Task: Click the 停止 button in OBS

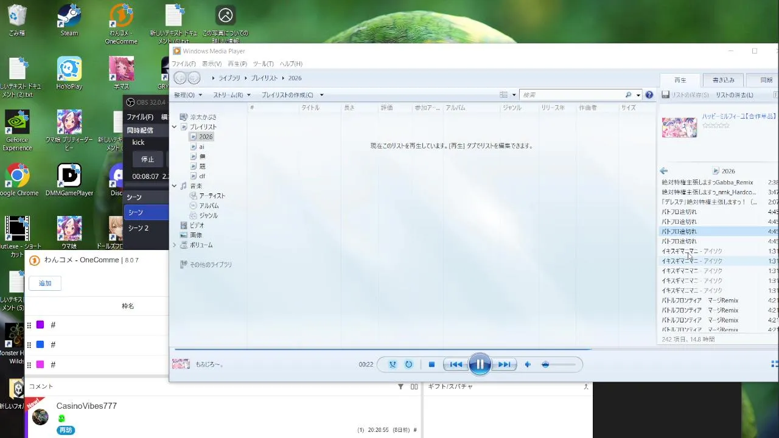Action: (x=148, y=159)
